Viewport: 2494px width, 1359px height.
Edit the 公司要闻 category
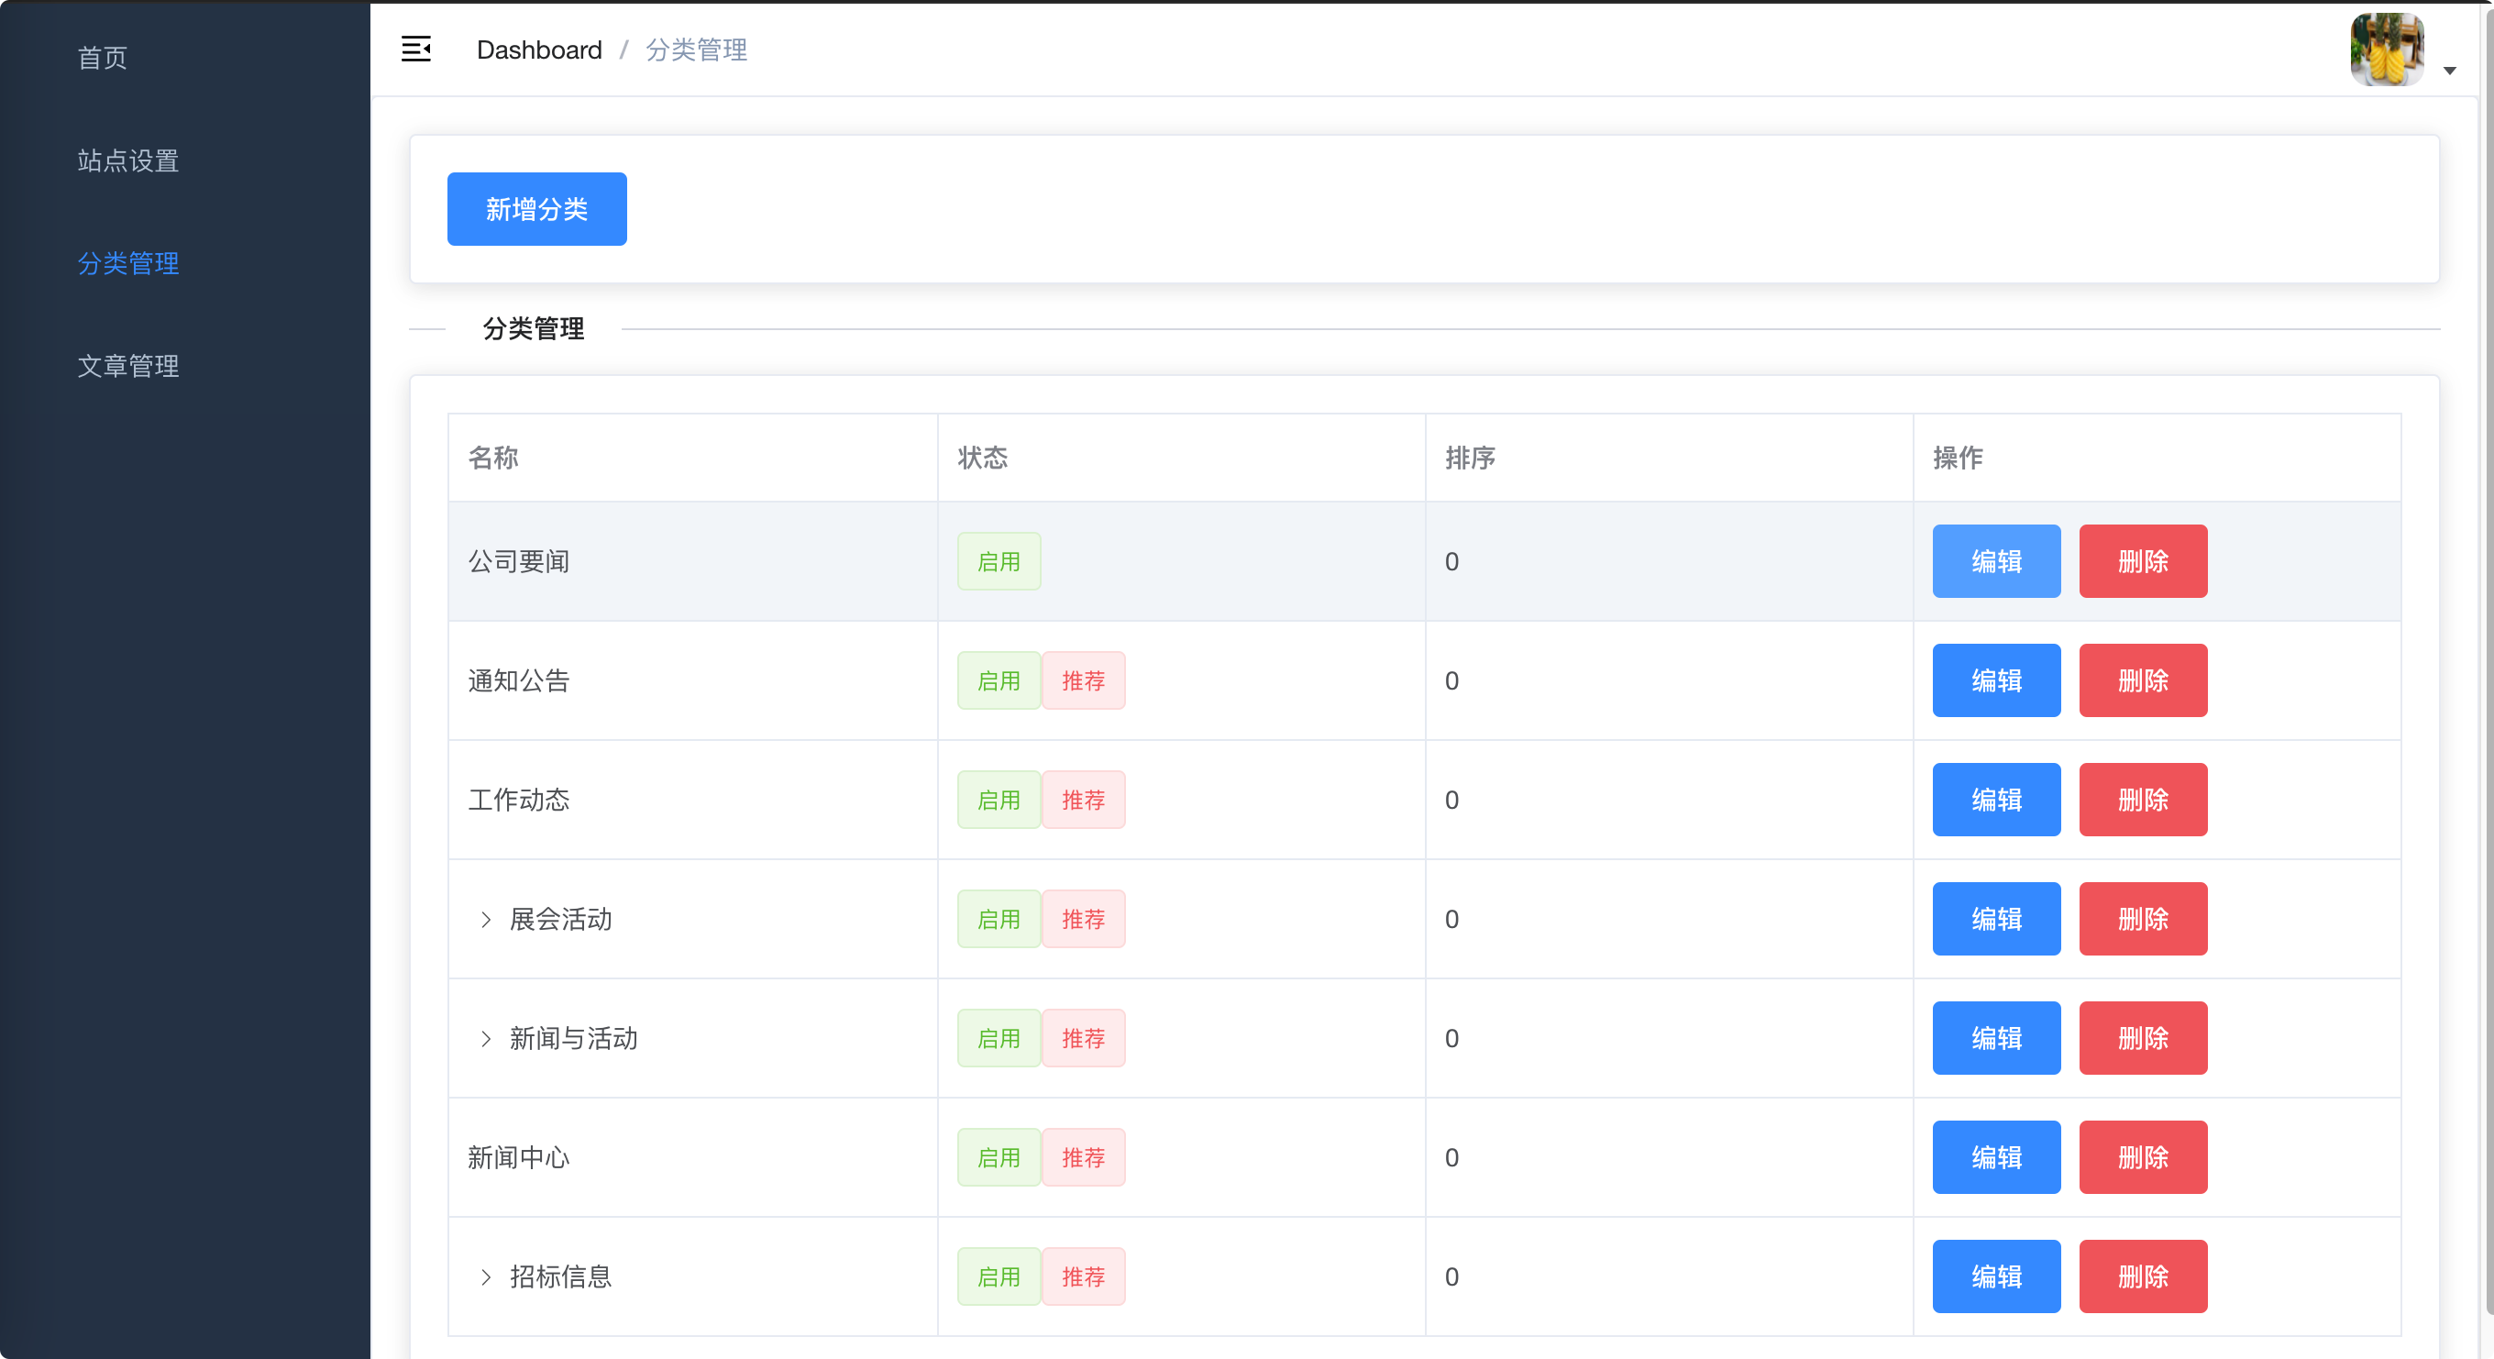coord(1995,561)
